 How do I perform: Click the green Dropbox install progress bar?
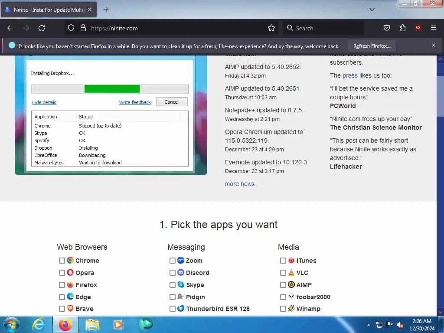(x=112, y=89)
